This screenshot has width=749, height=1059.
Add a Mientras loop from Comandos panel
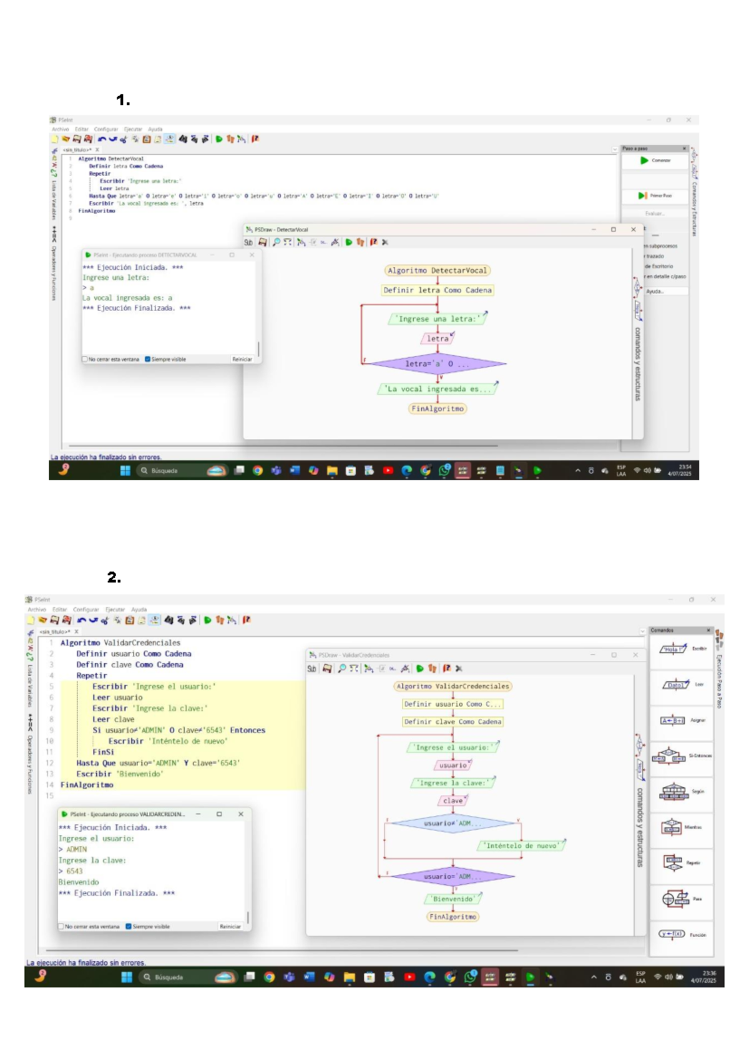[682, 827]
